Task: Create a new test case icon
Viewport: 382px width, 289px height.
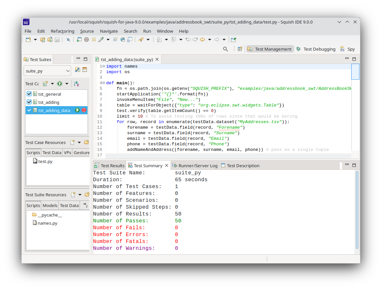Action: [46, 84]
